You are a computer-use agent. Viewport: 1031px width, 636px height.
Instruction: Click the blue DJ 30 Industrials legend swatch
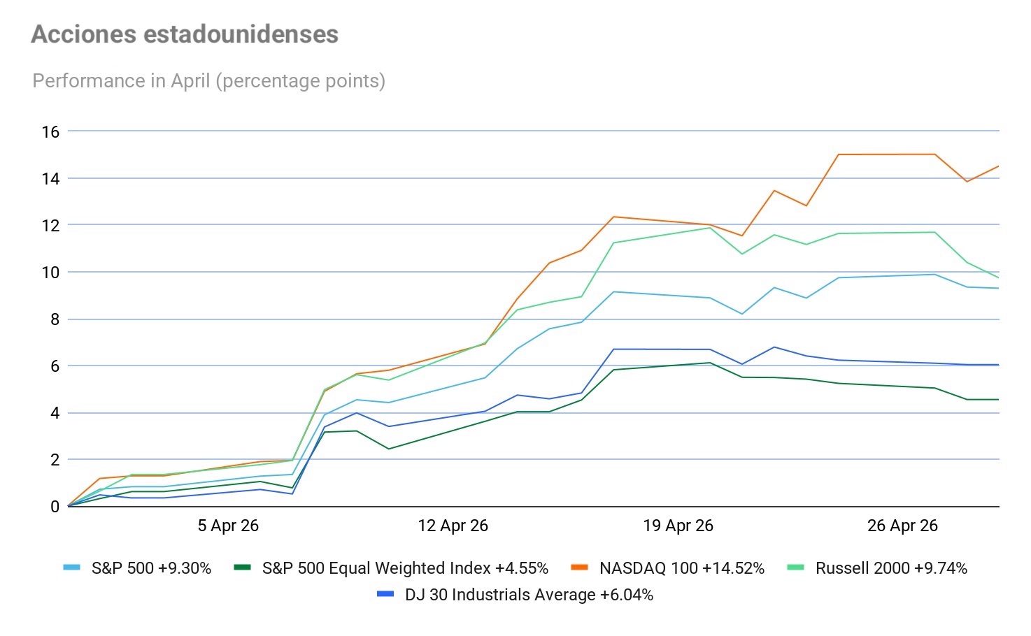(385, 594)
